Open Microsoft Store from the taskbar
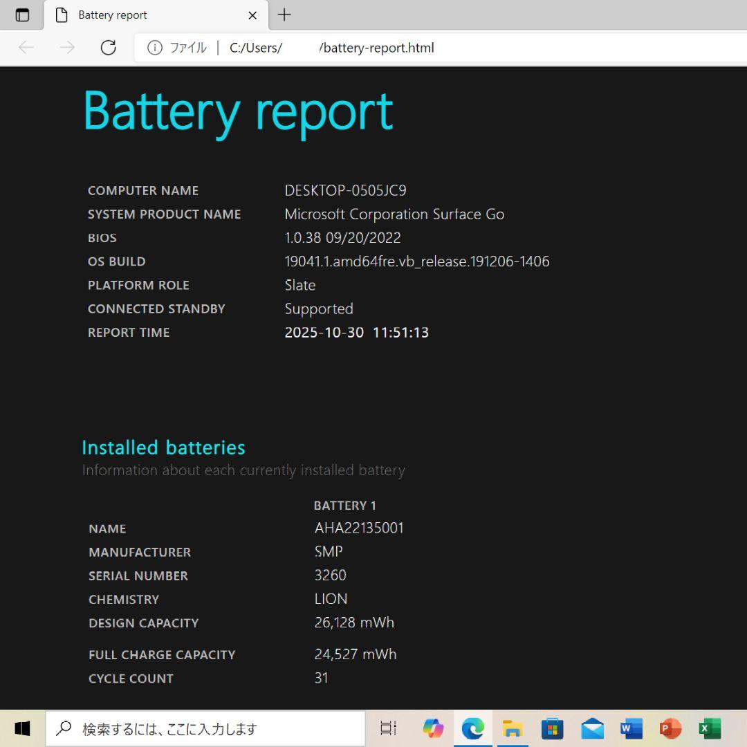This screenshot has width=747, height=747. [552, 728]
